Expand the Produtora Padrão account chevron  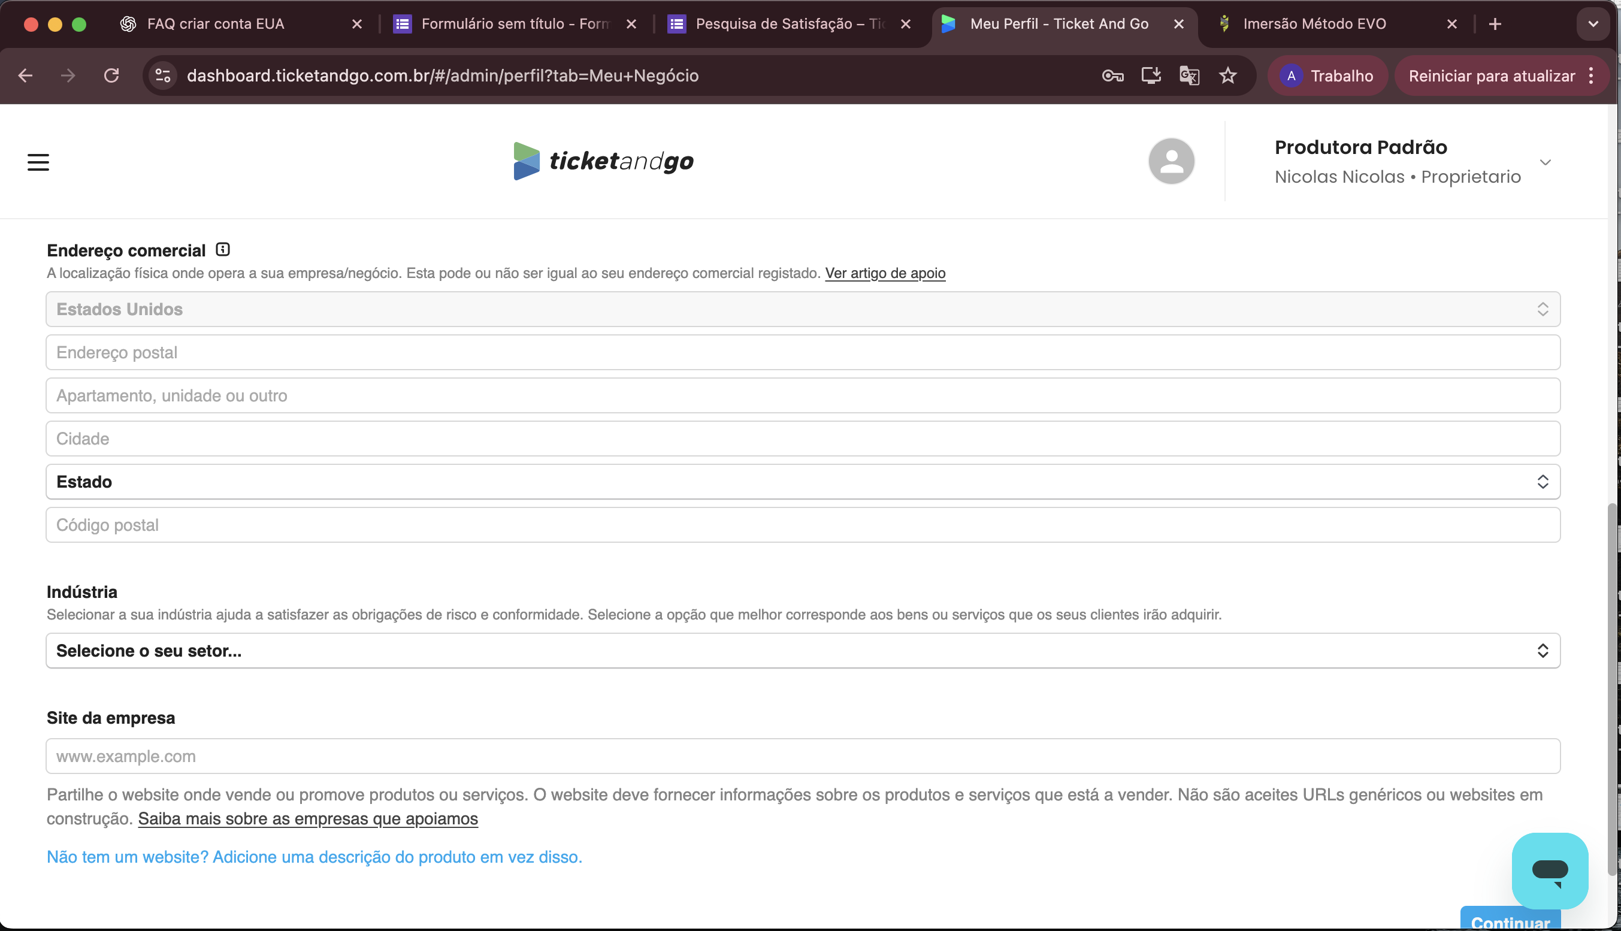(x=1545, y=162)
